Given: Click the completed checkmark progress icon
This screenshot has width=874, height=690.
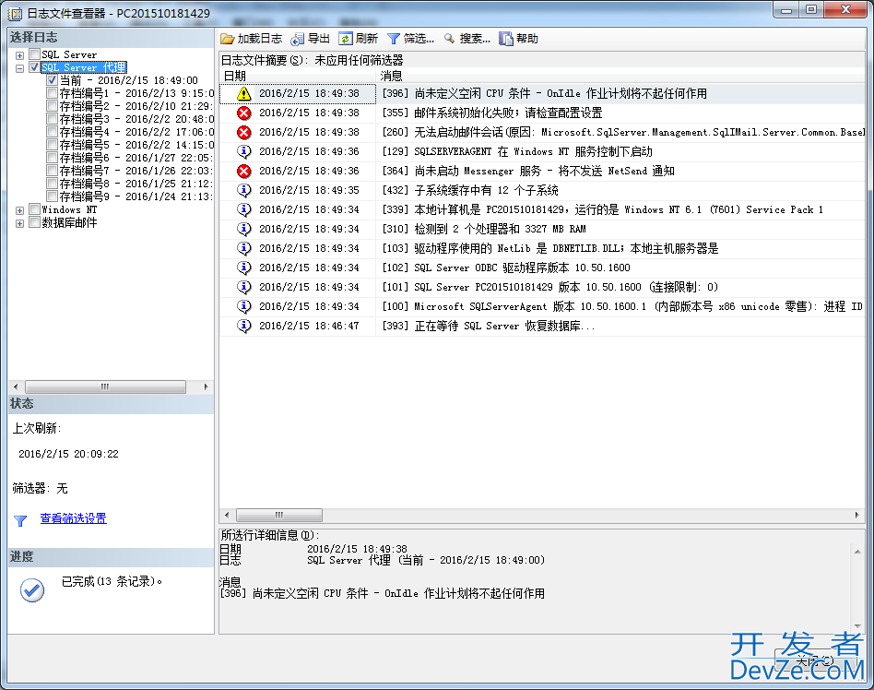Looking at the screenshot, I should point(32,590).
